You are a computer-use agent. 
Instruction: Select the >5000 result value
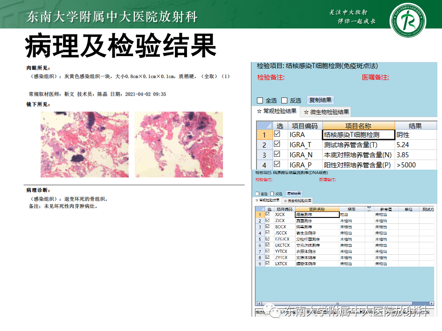(x=416, y=165)
